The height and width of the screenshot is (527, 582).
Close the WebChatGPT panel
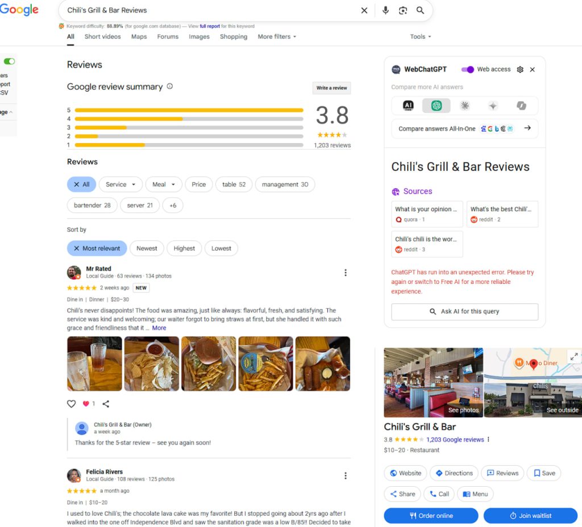pyautogui.click(x=532, y=69)
